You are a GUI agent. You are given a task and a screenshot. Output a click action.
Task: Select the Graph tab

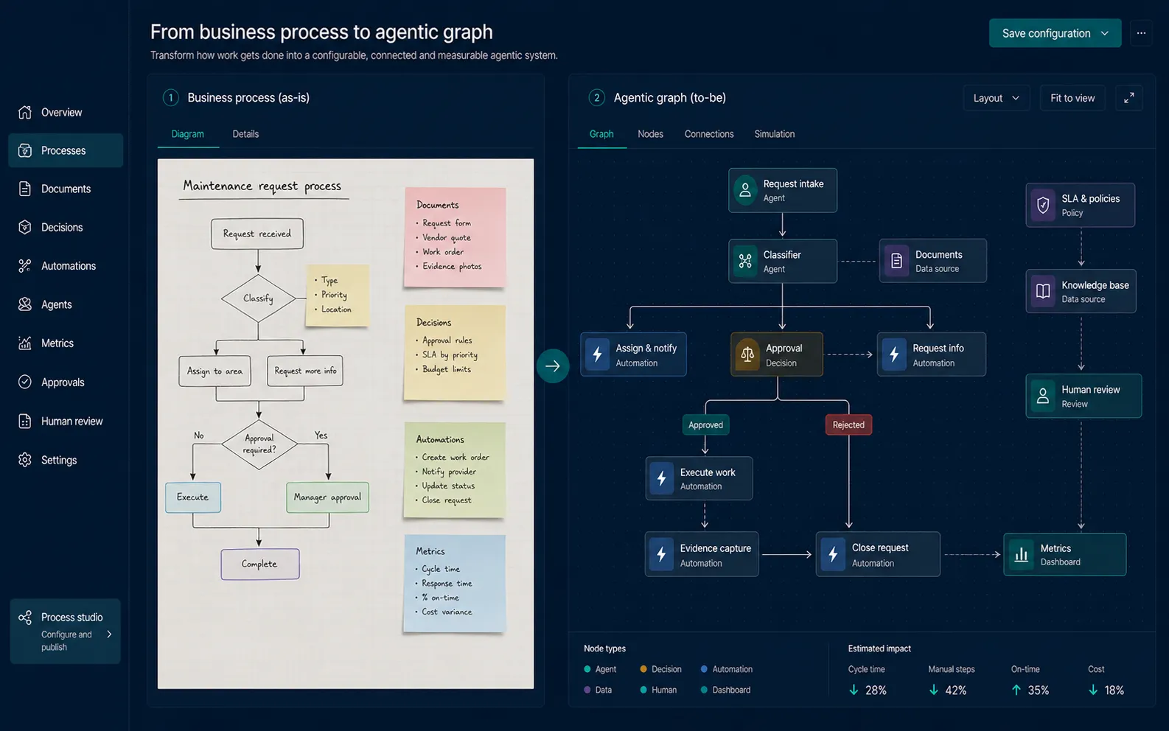pos(601,134)
